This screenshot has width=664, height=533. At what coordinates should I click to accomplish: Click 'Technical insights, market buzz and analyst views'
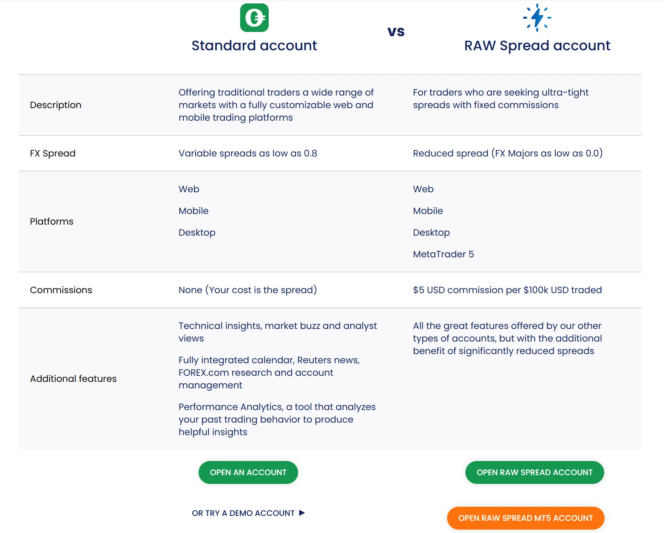coord(277,332)
